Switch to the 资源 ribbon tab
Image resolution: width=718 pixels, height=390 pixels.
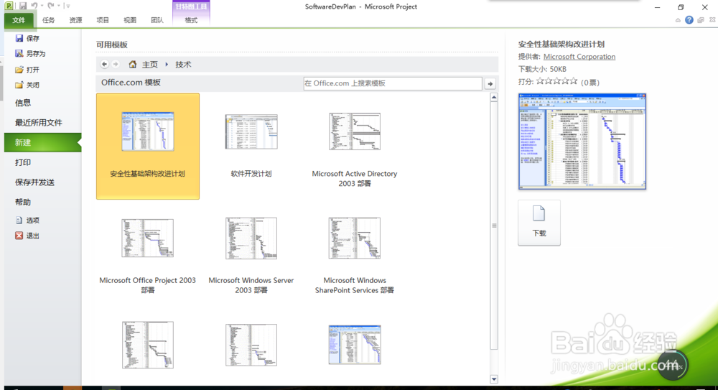[x=75, y=20]
